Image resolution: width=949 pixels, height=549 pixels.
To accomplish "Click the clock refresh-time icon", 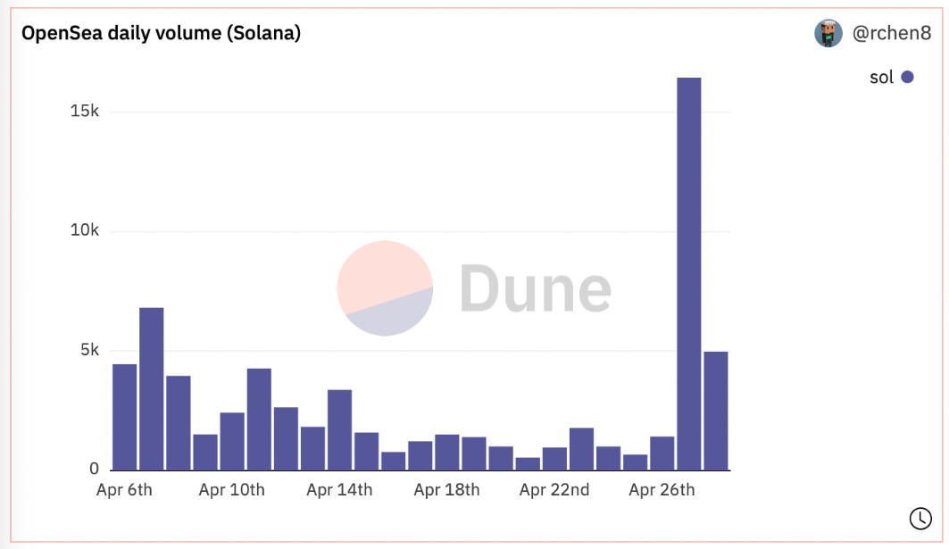I will point(920,518).
